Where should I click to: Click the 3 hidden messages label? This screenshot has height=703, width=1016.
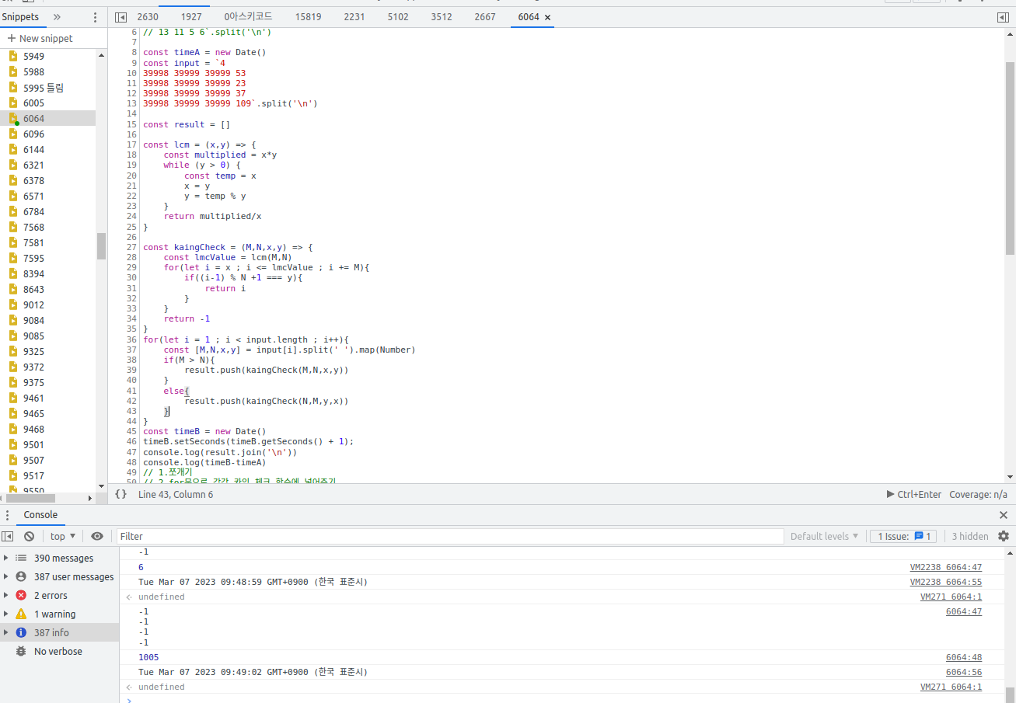970,536
